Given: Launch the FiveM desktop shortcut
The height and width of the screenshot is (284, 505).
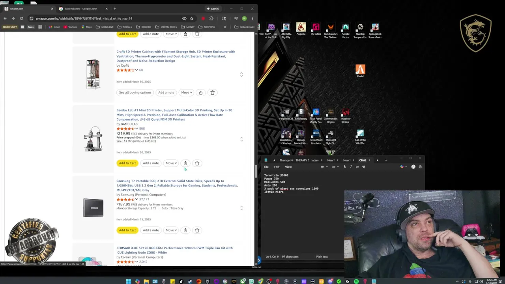Looking at the screenshot, I should 360,71.
